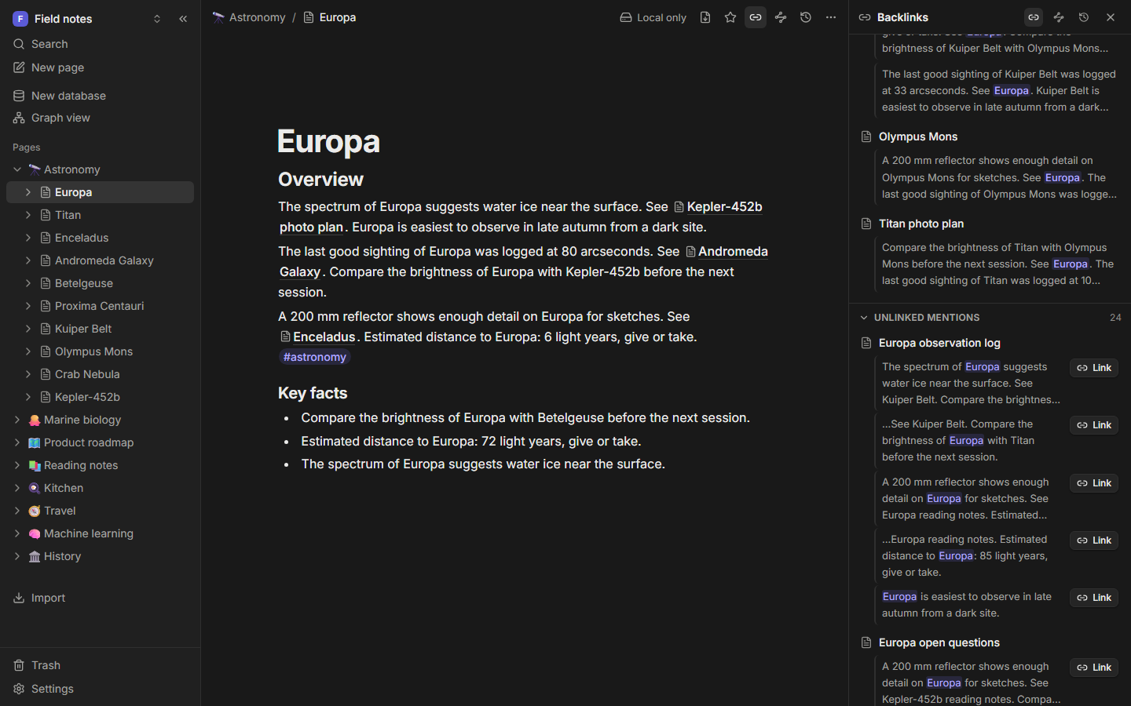1131x706 pixels.
Task: Open Search in the sidebar
Action: pyautogui.click(x=100, y=44)
